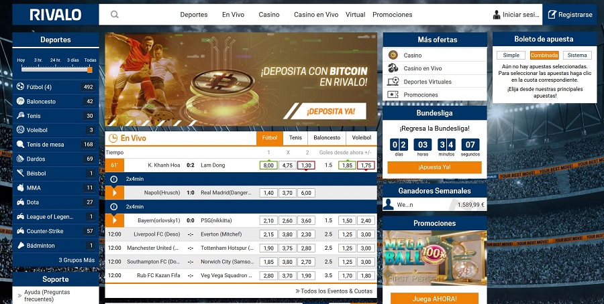604x304 pixels.
Task: Open Virtual in top navigation
Action: point(355,15)
